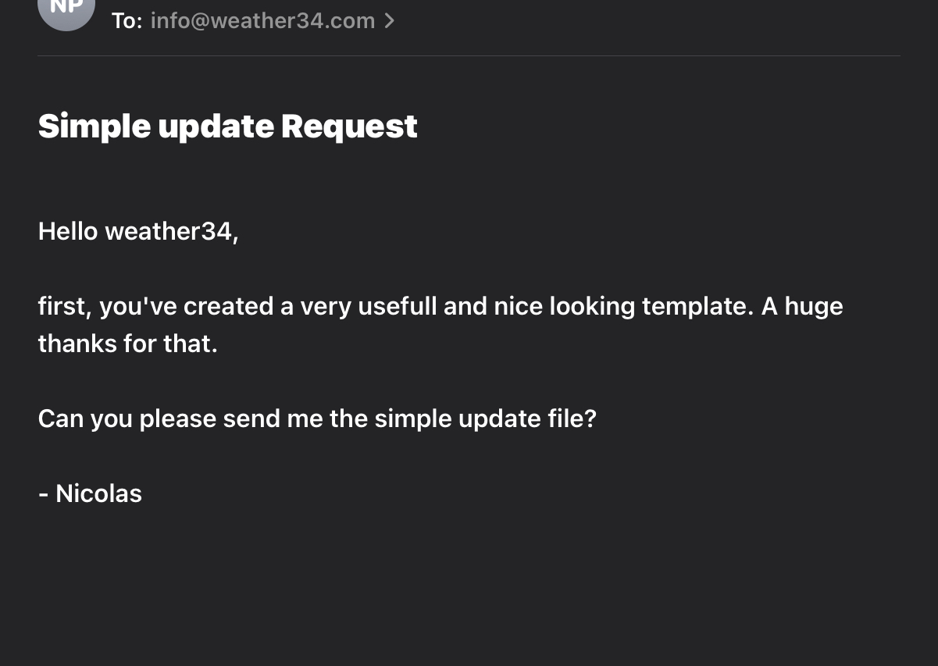Click the "Hello weather34," greeting line
Image resolution: width=938 pixels, height=666 pixels.
(138, 231)
